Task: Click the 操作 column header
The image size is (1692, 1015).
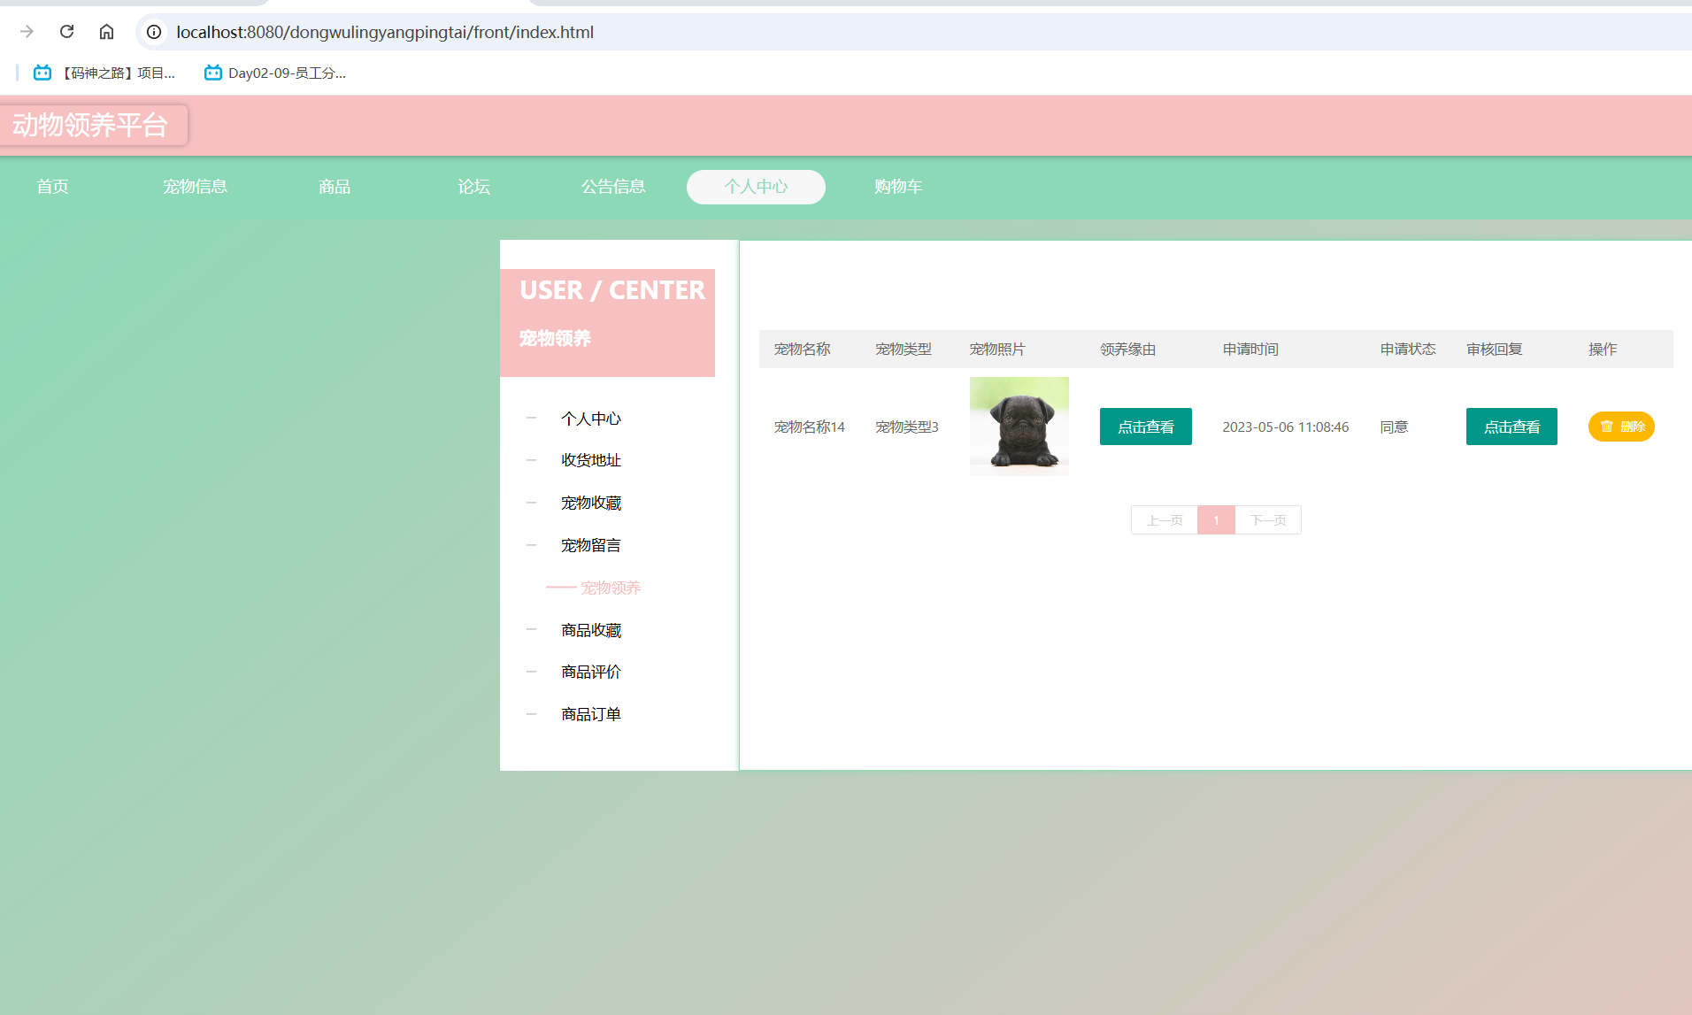Action: [1603, 349]
